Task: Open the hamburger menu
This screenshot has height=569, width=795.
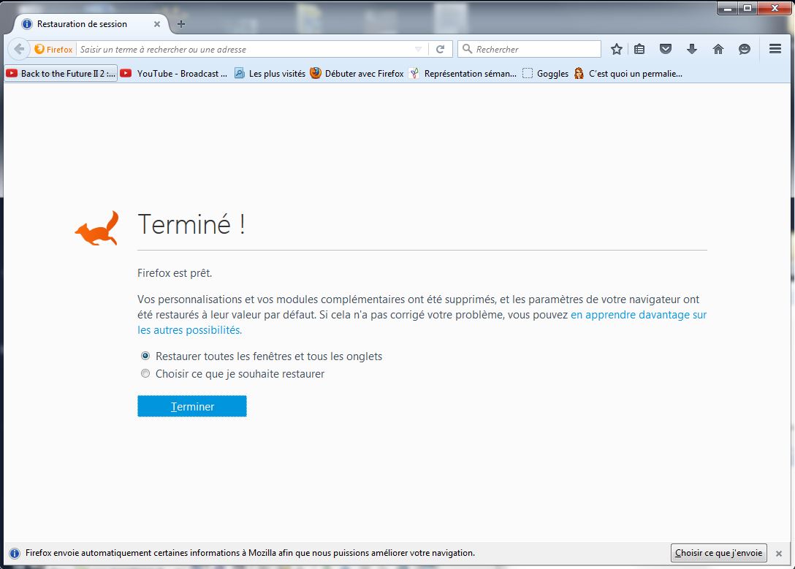Action: coord(775,49)
